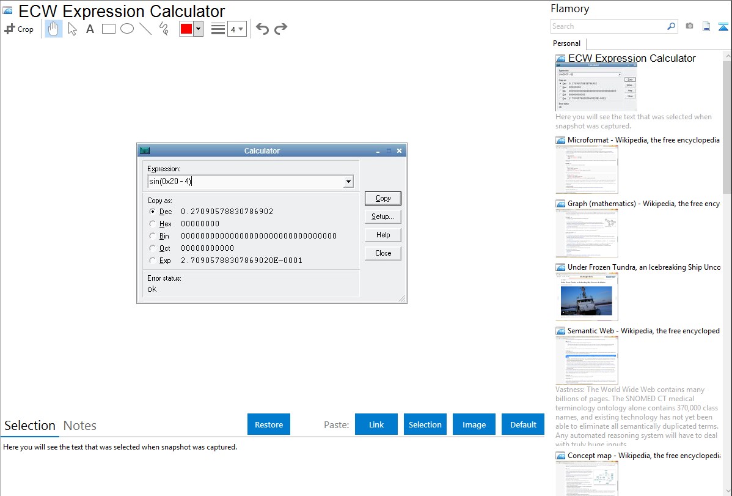Select the Oct radio button
The image size is (732, 496).
coord(152,248)
